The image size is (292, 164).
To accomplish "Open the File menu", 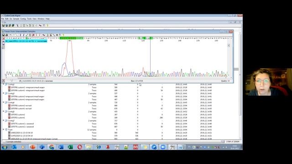I will point(3,19).
